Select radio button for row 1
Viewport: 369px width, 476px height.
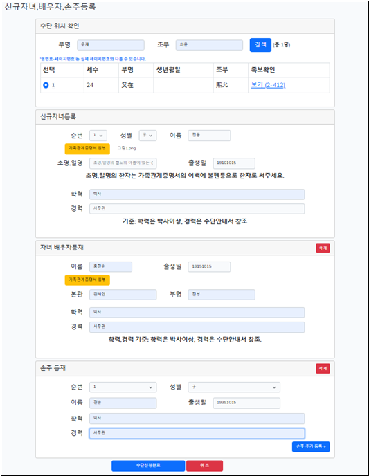point(46,85)
